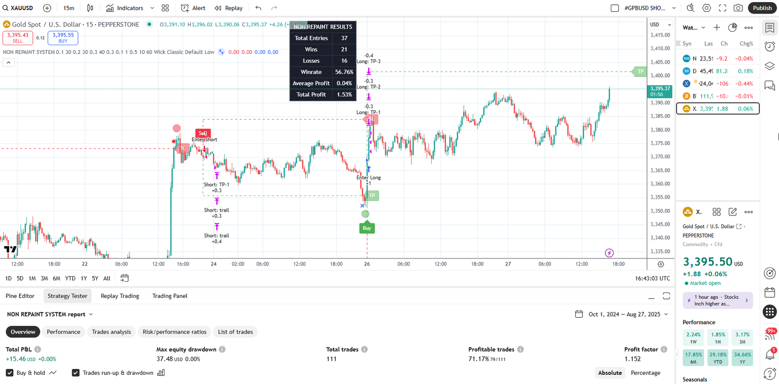The width and height of the screenshot is (779, 384).
Task: Click the Replay toolbar button
Action: pos(229,8)
